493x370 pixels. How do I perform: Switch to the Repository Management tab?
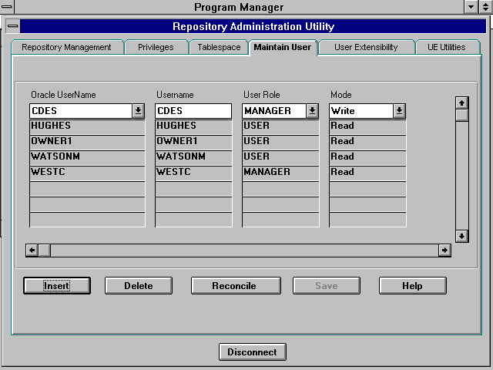click(x=66, y=47)
